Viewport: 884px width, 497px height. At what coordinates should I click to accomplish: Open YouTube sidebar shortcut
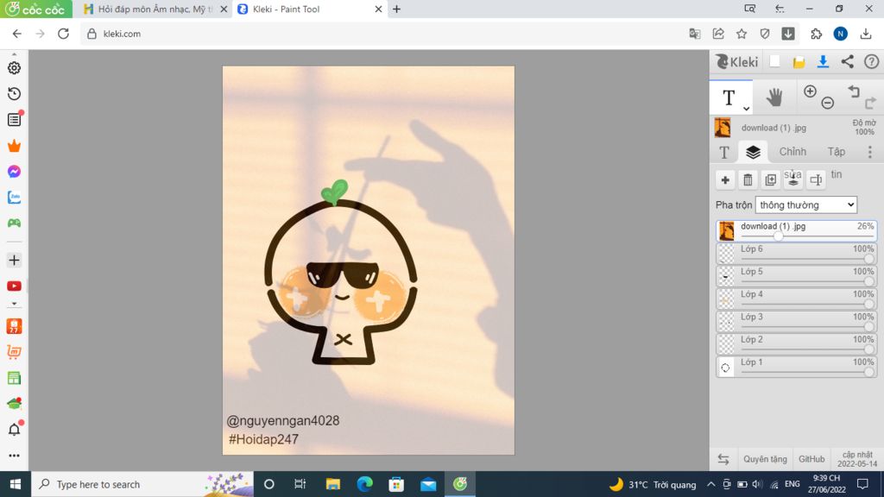(x=14, y=286)
